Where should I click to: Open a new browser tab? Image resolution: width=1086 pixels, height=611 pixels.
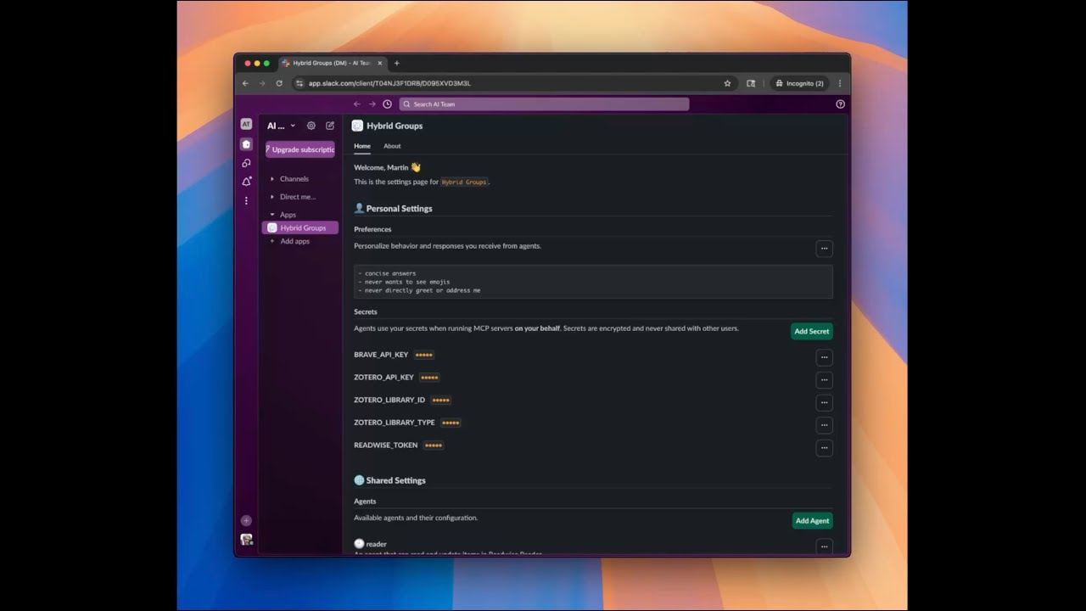[396, 63]
